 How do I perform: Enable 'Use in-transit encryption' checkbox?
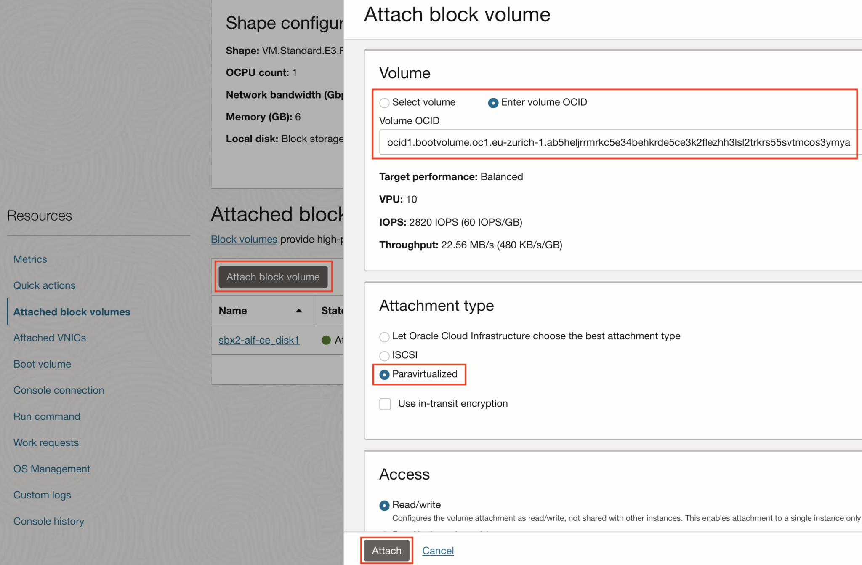(x=385, y=404)
